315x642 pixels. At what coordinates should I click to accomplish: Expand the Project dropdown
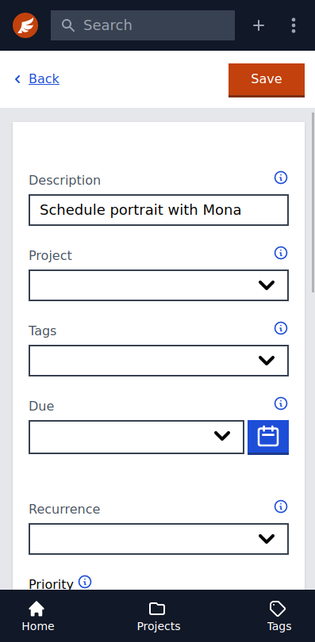(x=159, y=285)
